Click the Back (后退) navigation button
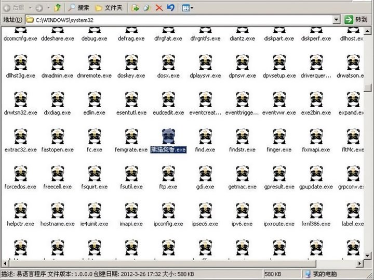The width and height of the screenshot is (374, 280). pyautogui.click(x=14, y=8)
